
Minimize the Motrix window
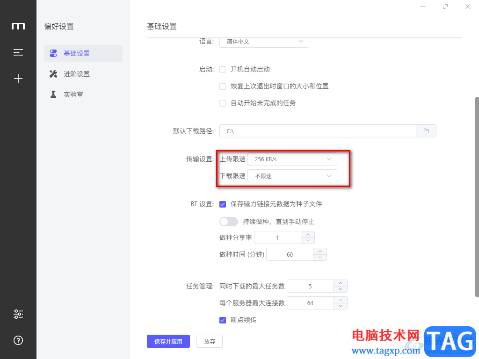pos(423,7)
